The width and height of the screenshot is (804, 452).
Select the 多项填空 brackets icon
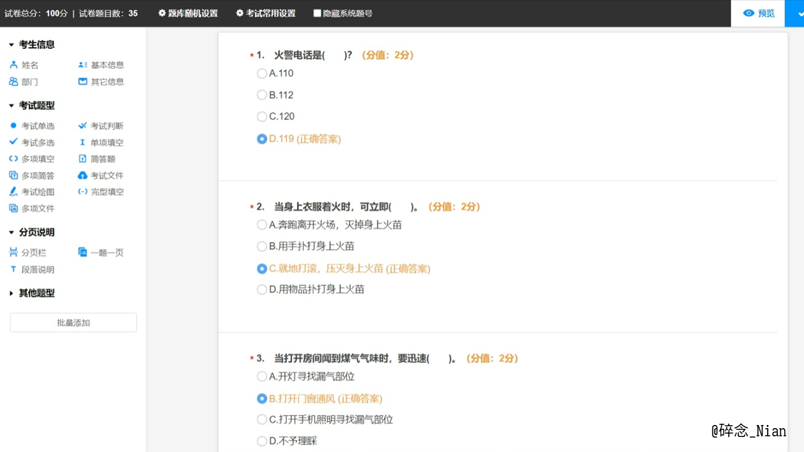[13, 159]
